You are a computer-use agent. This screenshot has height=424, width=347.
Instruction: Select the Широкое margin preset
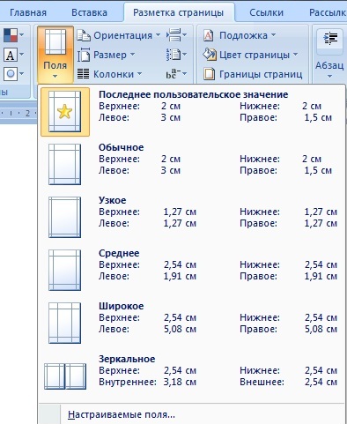(192, 323)
